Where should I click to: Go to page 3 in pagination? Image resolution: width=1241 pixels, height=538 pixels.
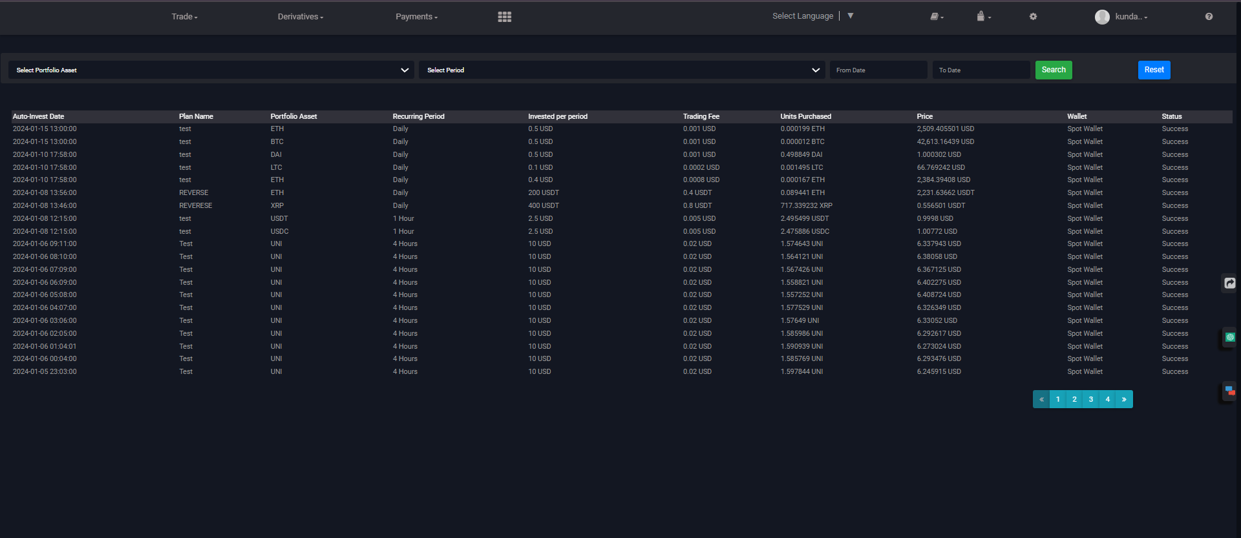coord(1091,399)
